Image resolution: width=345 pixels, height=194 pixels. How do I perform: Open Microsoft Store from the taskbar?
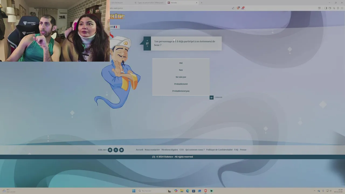coord(194,191)
